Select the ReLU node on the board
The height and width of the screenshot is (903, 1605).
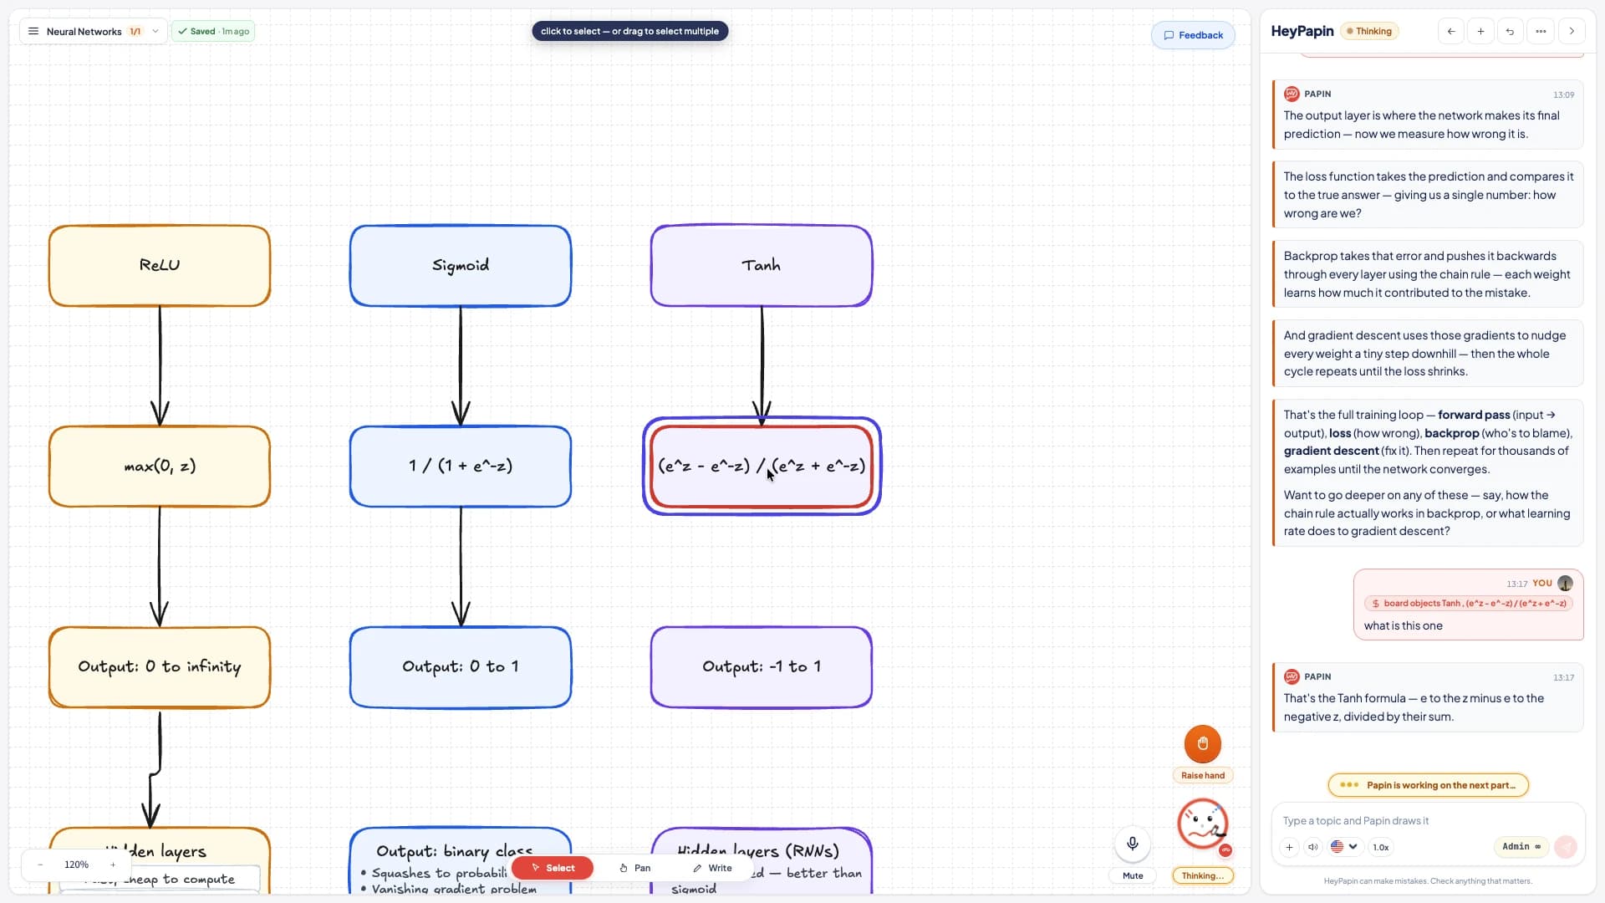[160, 265]
